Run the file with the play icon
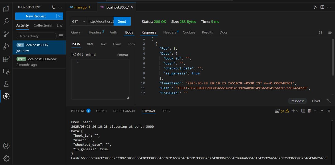 (x=315, y=7)
